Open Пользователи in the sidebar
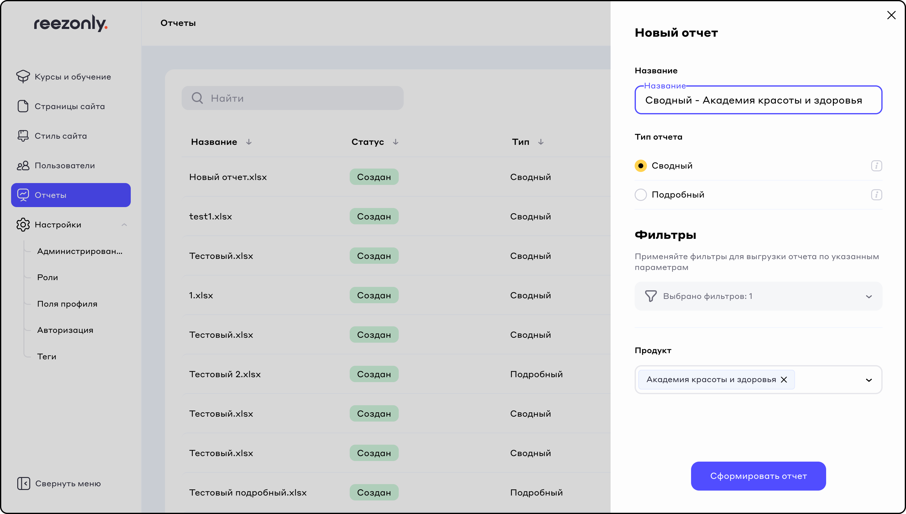The image size is (906, 514). click(x=65, y=165)
